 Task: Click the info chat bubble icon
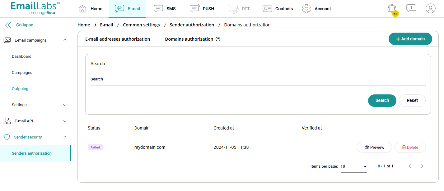(x=411, y=8)
